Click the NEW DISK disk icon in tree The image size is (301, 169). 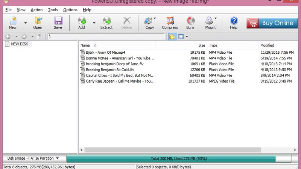tap(7, 44)
